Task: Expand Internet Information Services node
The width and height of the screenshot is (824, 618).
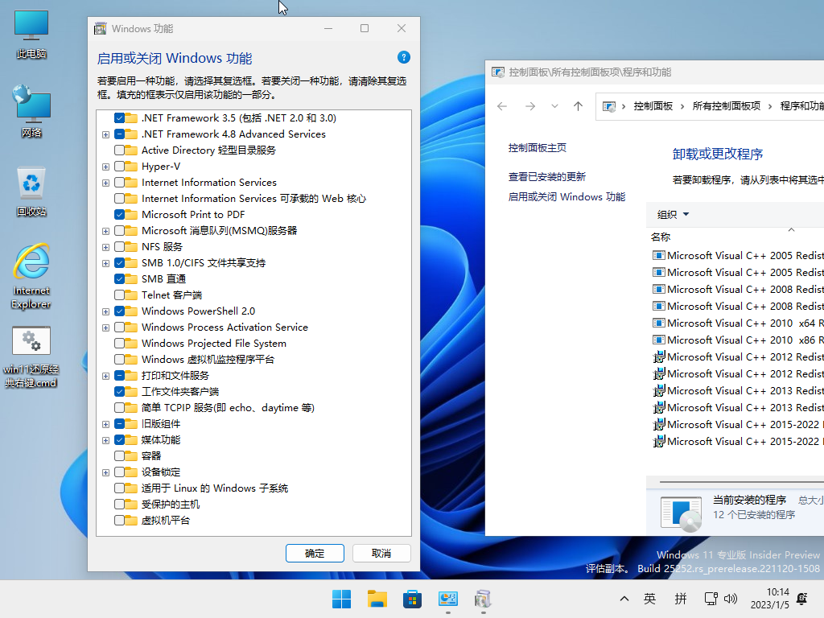Action: click(x=105, y=183)
